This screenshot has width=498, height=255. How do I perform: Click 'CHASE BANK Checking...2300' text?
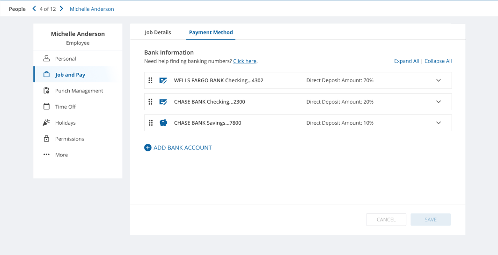click(x=209, y=102)
